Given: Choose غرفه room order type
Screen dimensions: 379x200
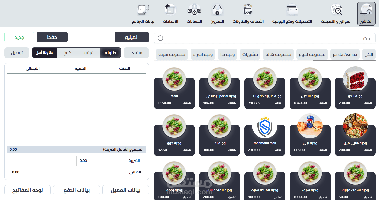Looking at the screenshot, I should 89,53.
